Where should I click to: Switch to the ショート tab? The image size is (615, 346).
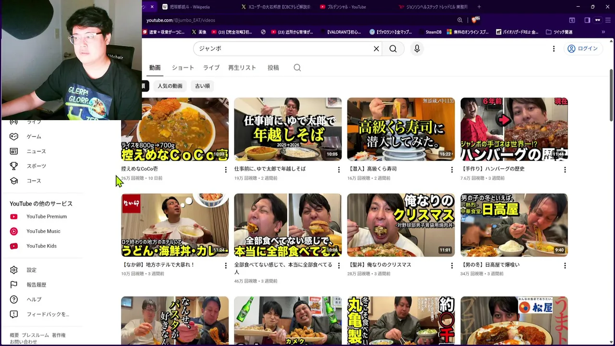coord(183,68)
